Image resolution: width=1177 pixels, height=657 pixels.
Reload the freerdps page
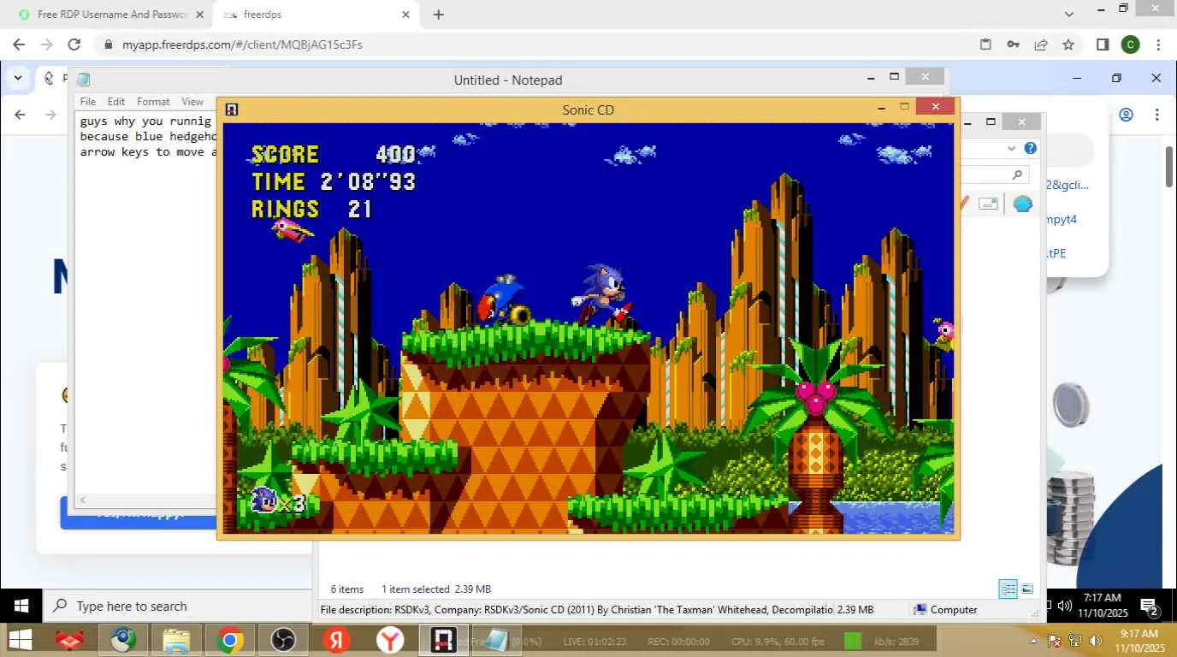pyautogui.click(x=74, y=44)
